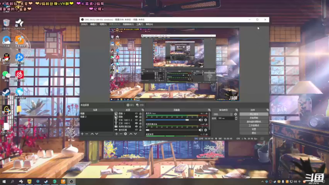Open the WeChat desktop icon
This screenshot has width=329, height=185.
point(7,76)
